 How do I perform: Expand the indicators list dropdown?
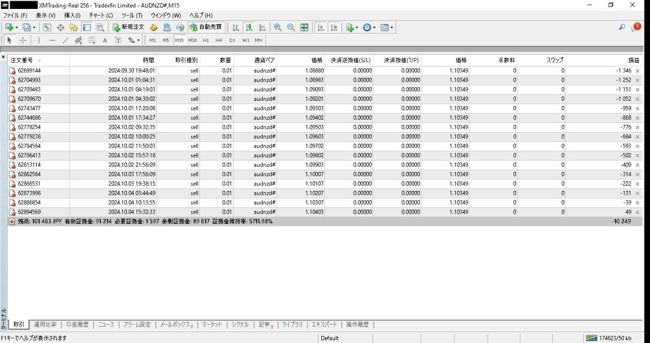(x=357, y=27)
